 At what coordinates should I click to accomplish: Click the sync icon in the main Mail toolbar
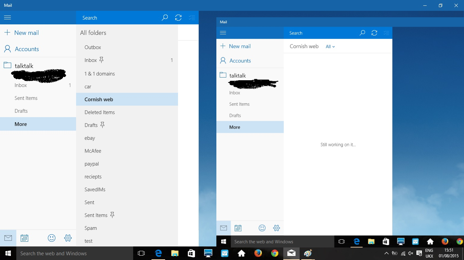(x=178, y=18)
